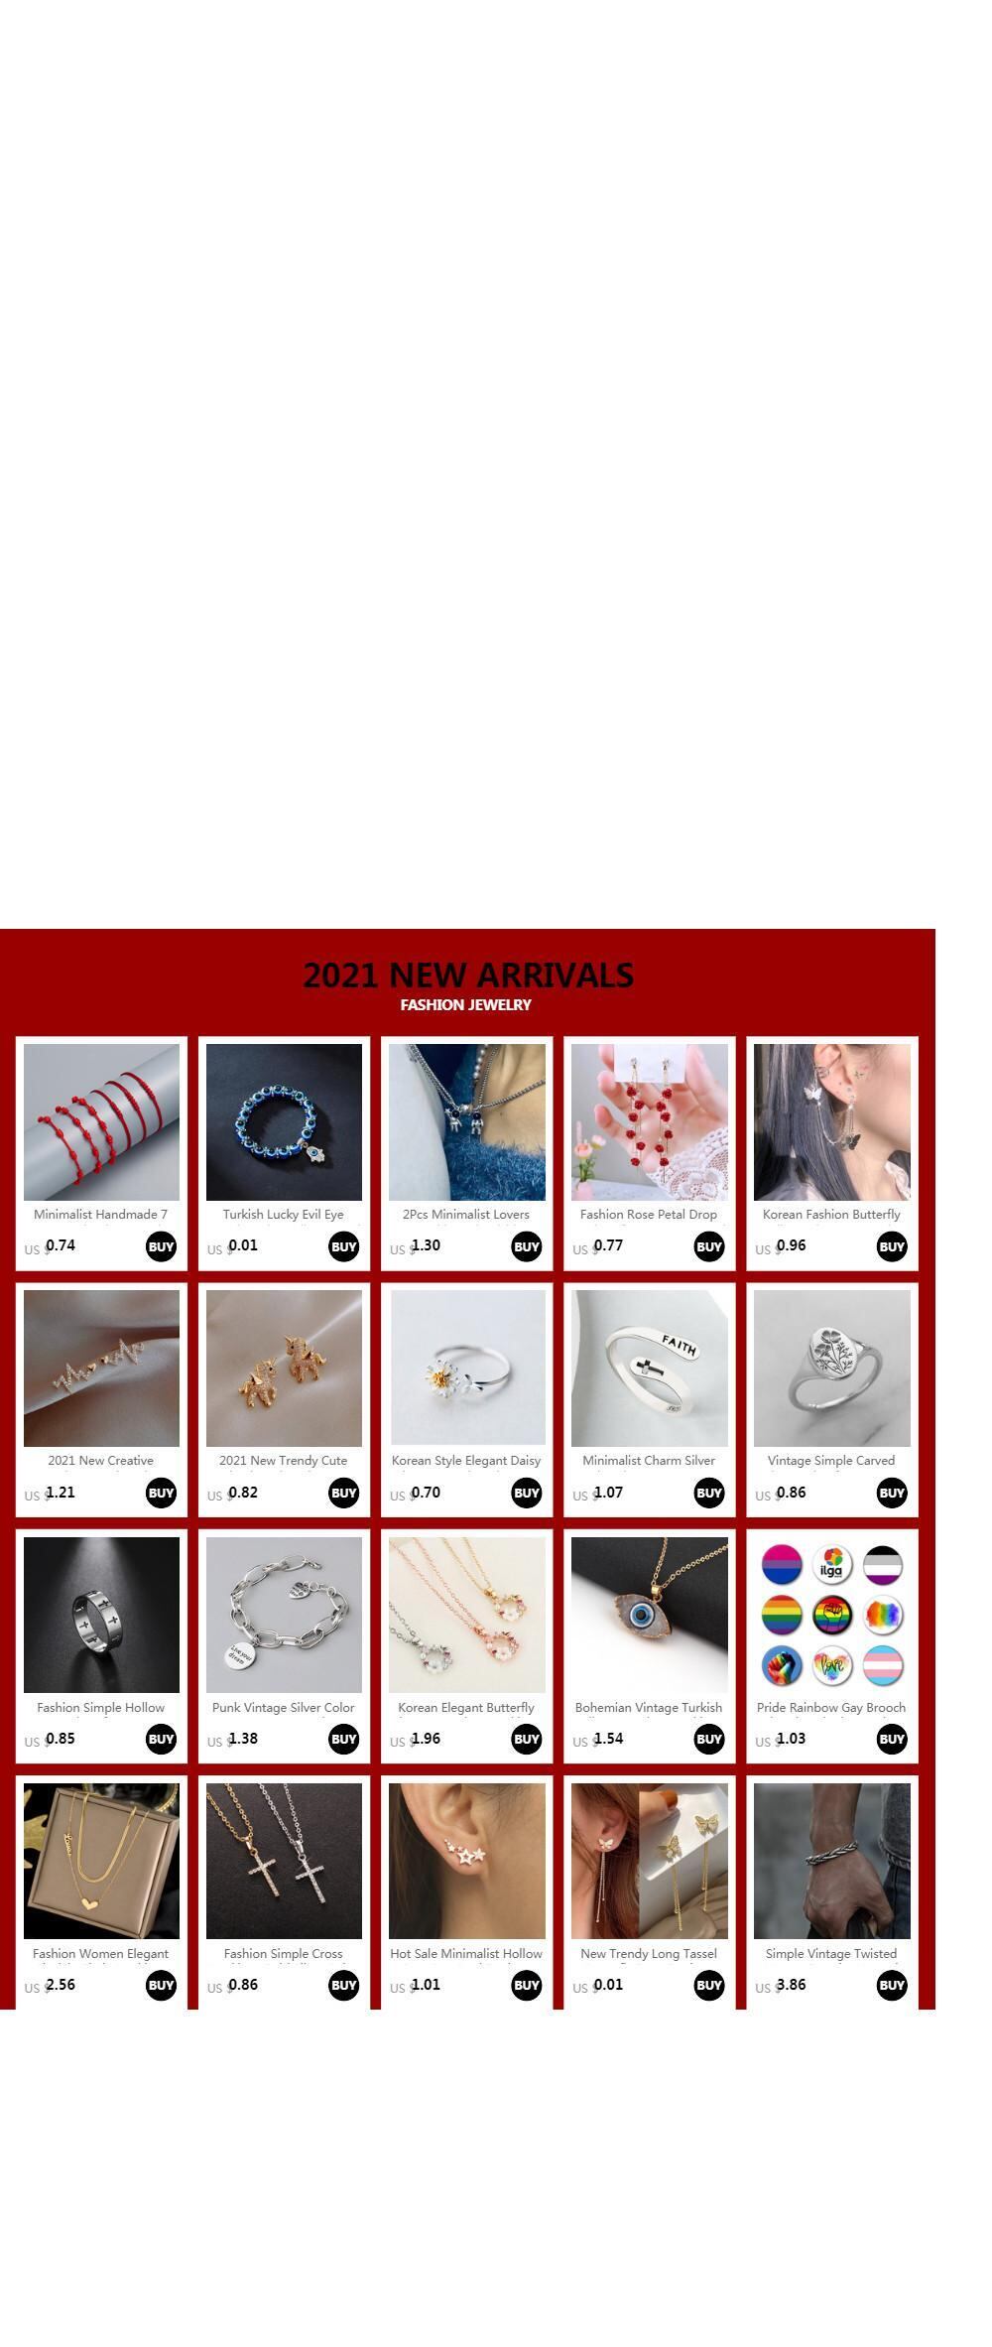Screen dimensions: 992x2347
Task: Open the blue evil eye bracelet image
Action: click(284, 1122)
